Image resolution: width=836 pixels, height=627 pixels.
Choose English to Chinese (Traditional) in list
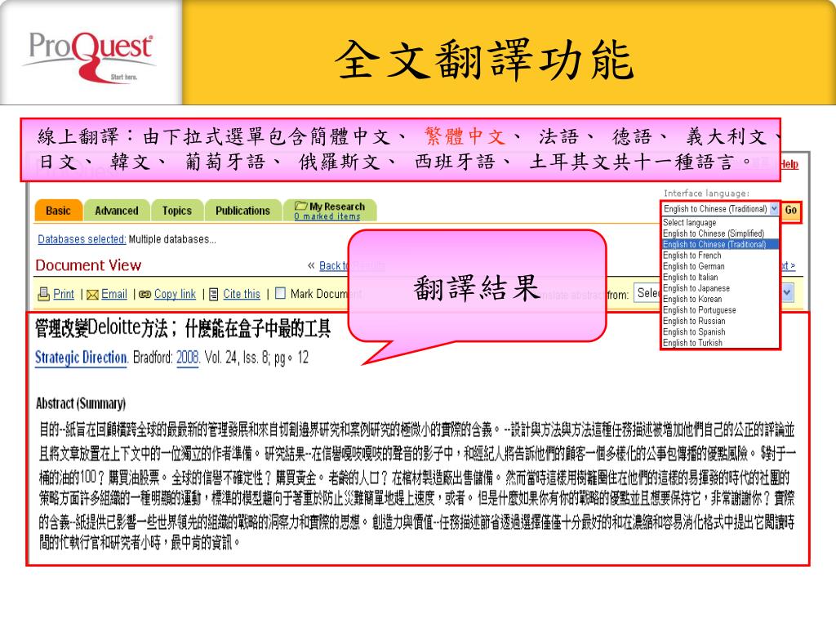pos(720,244)
